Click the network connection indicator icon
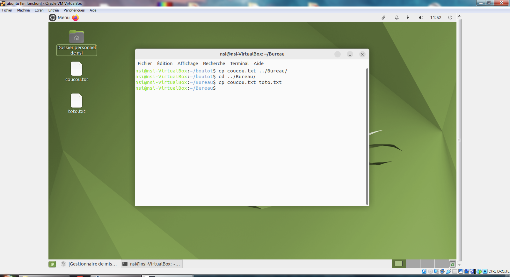510x277 pixels. tap(383, 18)
